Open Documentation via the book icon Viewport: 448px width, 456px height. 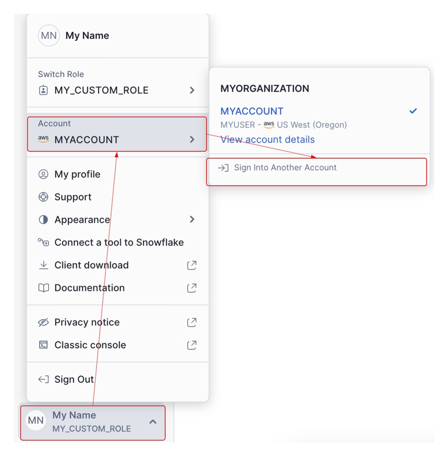(44, 288)
